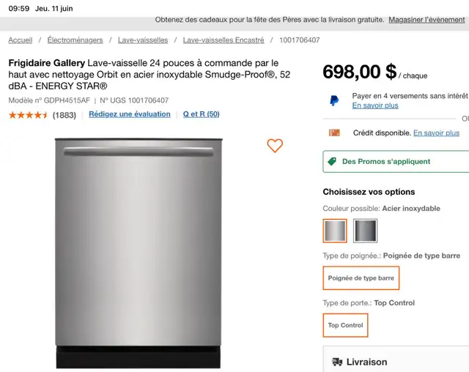Select the black stainless color swatch
Image resolution: width=469 pixels, height=372 pixels.
pos(365,231)
